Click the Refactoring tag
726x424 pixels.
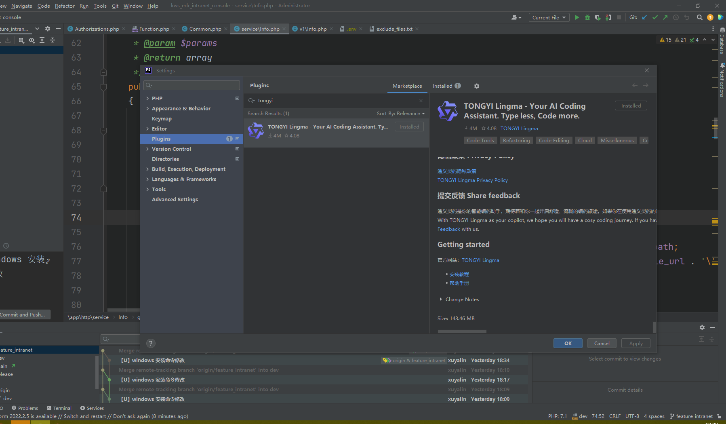click(516, 141)
